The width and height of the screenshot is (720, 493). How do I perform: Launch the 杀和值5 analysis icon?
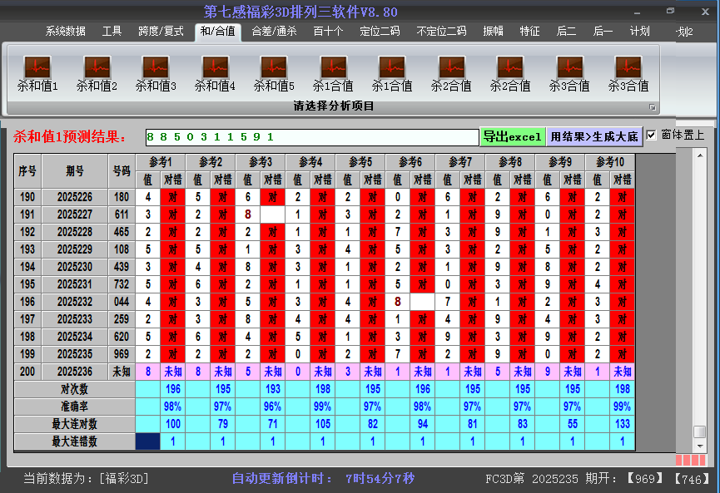(274, 67)
